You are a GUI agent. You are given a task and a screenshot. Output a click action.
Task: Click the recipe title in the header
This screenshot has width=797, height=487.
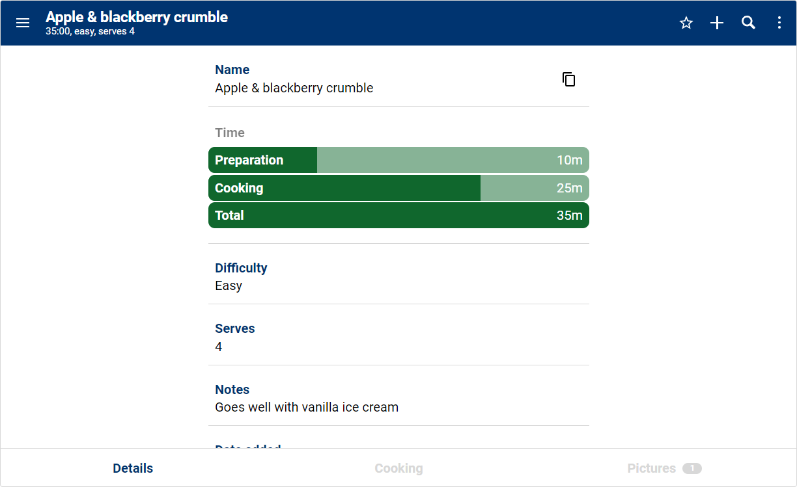[x=137, y=17]
